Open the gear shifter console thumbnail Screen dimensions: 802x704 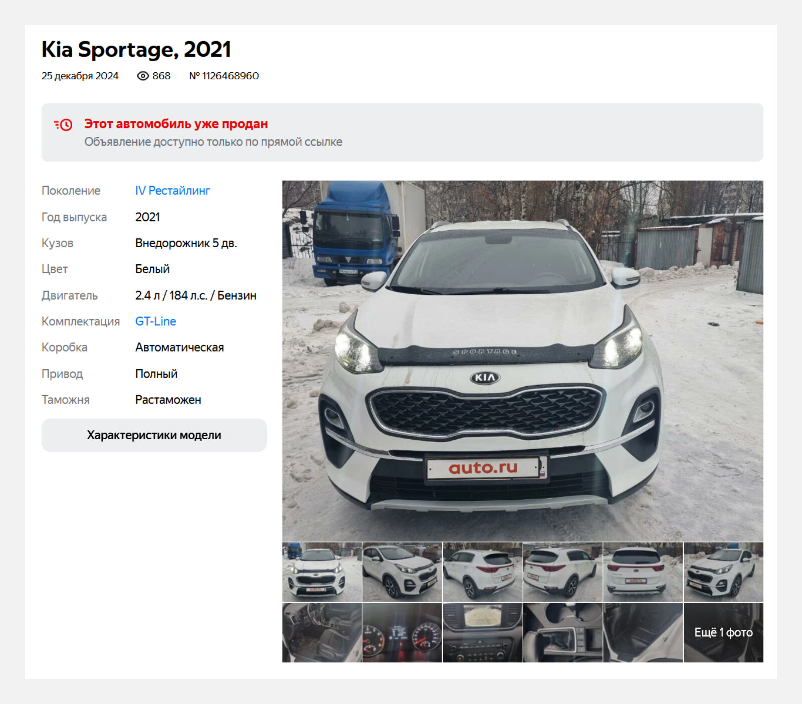click(563, 633)
